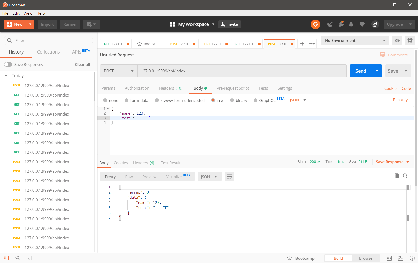Open the request method dropdown showing POST
The height and width of the screenshot is (263, 418).
118,71
